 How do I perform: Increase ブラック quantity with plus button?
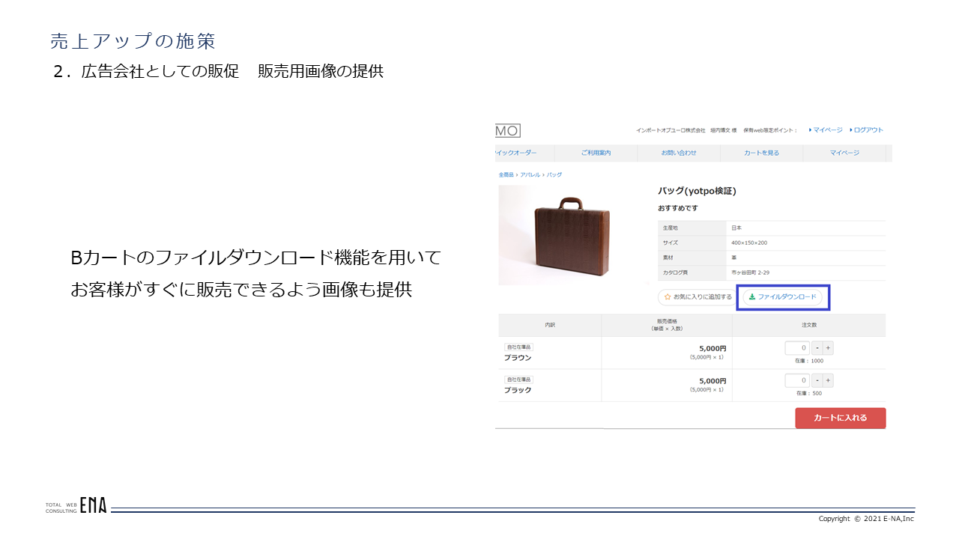[x=828, y=380]
